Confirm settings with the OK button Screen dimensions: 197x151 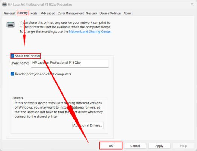(x=111, y=146)
